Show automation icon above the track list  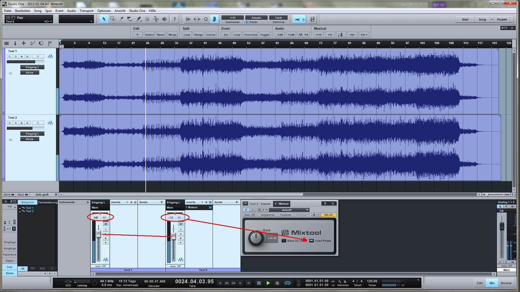[x=32, y=43]
